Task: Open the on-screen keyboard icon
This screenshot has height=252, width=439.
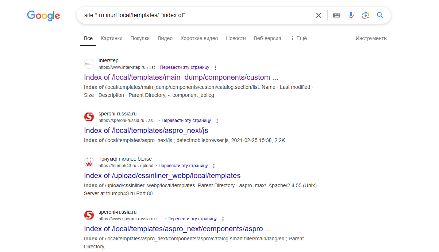Action: (336, 15)
